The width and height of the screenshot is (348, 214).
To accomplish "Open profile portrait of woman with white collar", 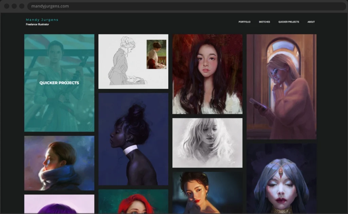I will pyautogui.click(x=133, y=139).
